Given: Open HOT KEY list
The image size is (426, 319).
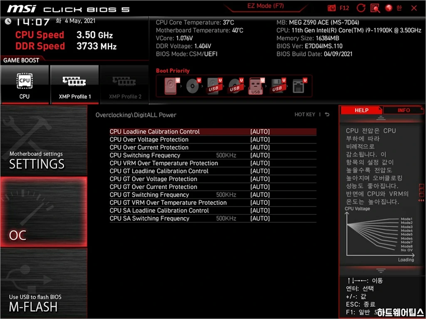Looking at the screenshot, I should click(305, 115).
